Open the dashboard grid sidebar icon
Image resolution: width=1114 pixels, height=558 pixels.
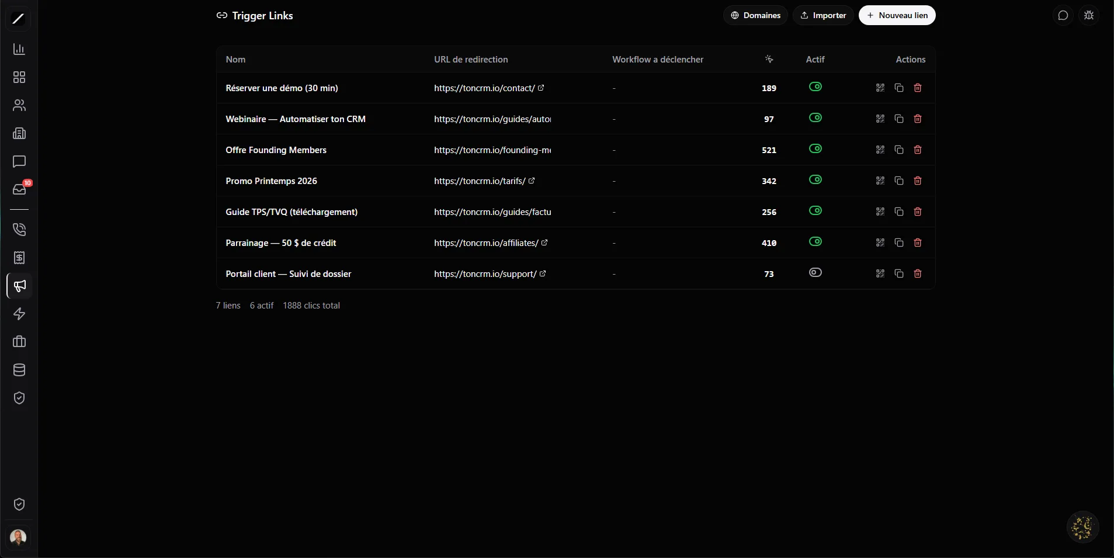point(19,77)
